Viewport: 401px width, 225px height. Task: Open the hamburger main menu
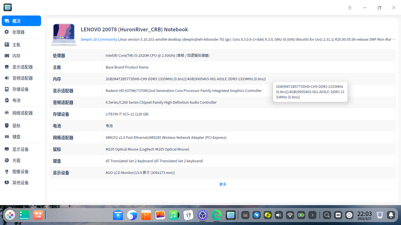(350, 8)
